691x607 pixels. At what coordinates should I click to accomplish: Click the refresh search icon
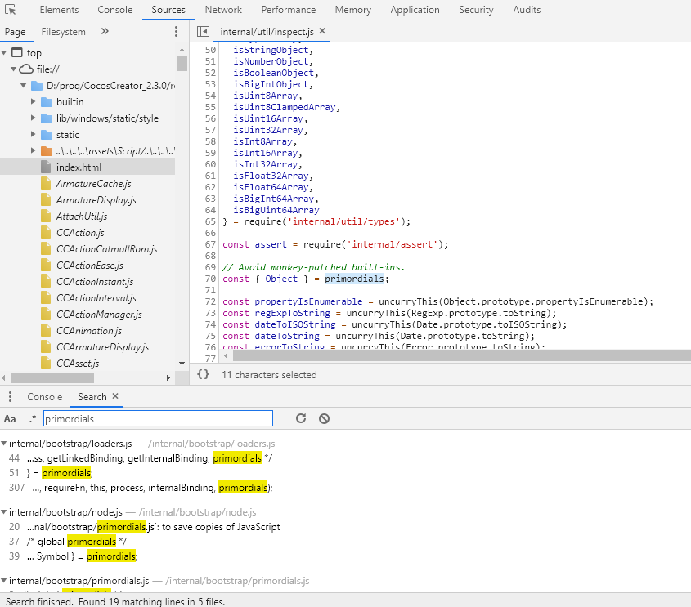[301, 418]
